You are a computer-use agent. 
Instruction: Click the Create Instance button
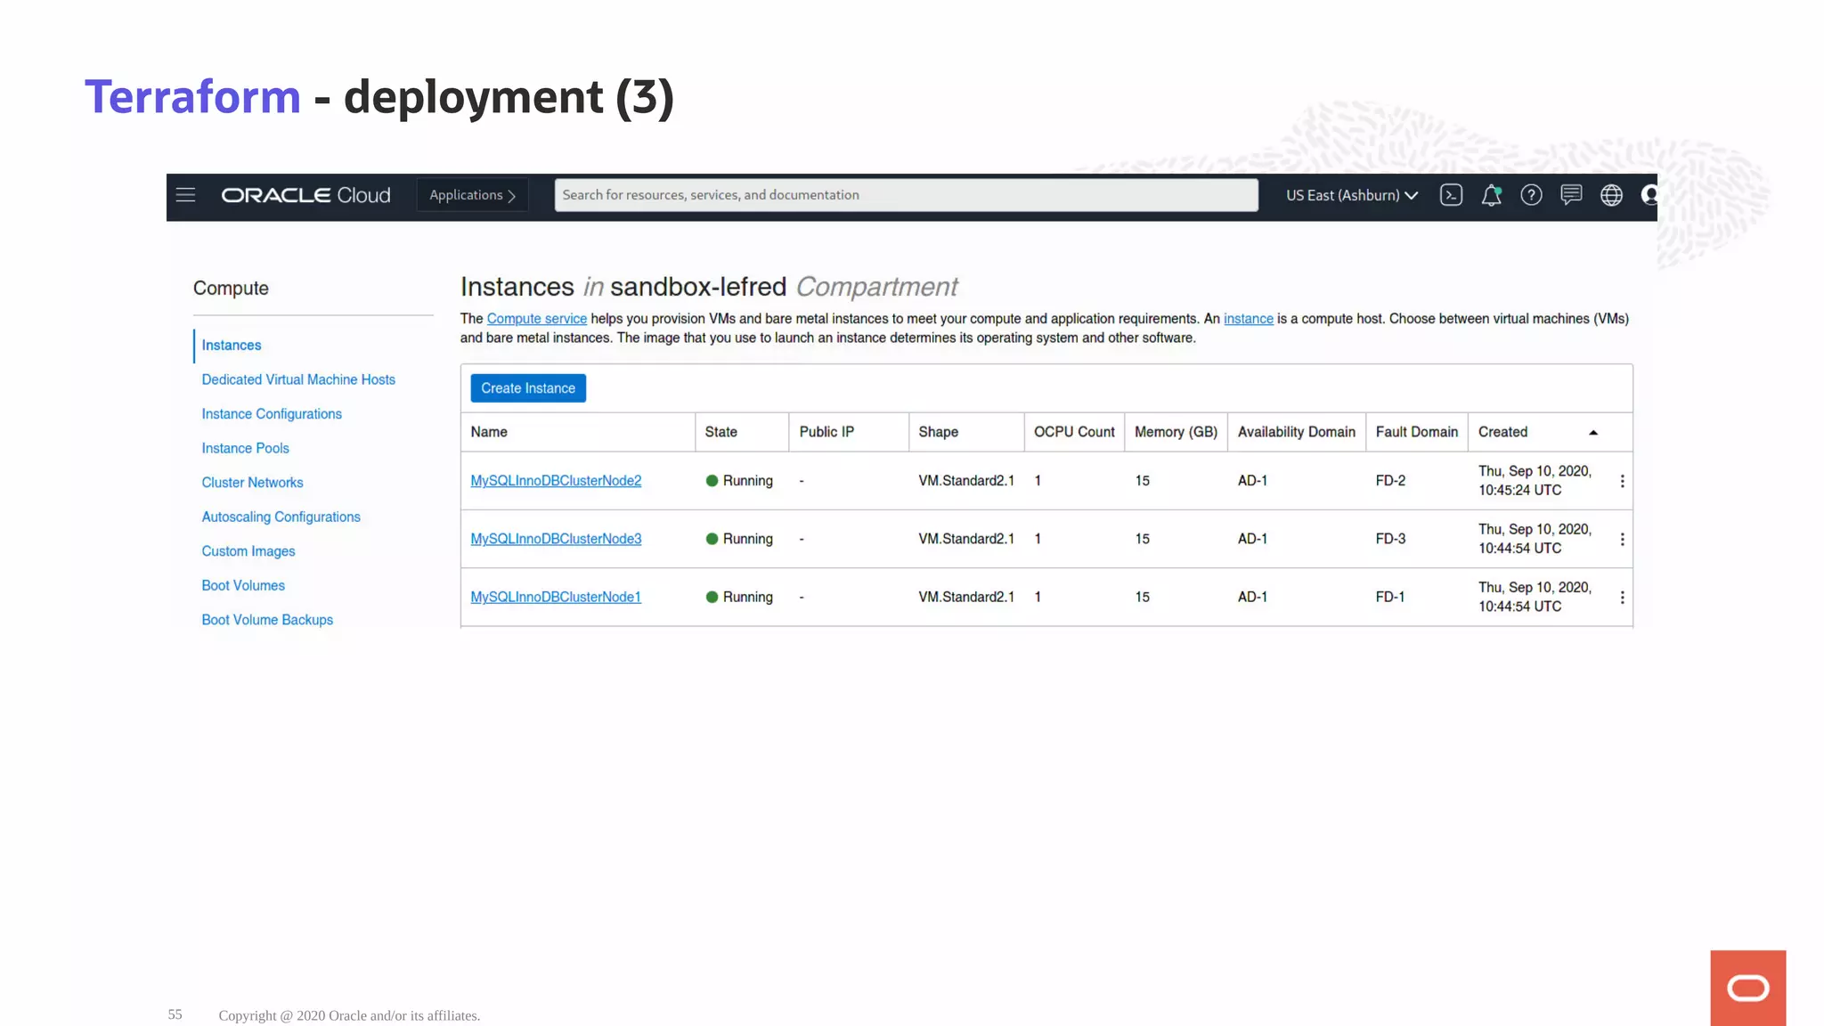(528, 388)
